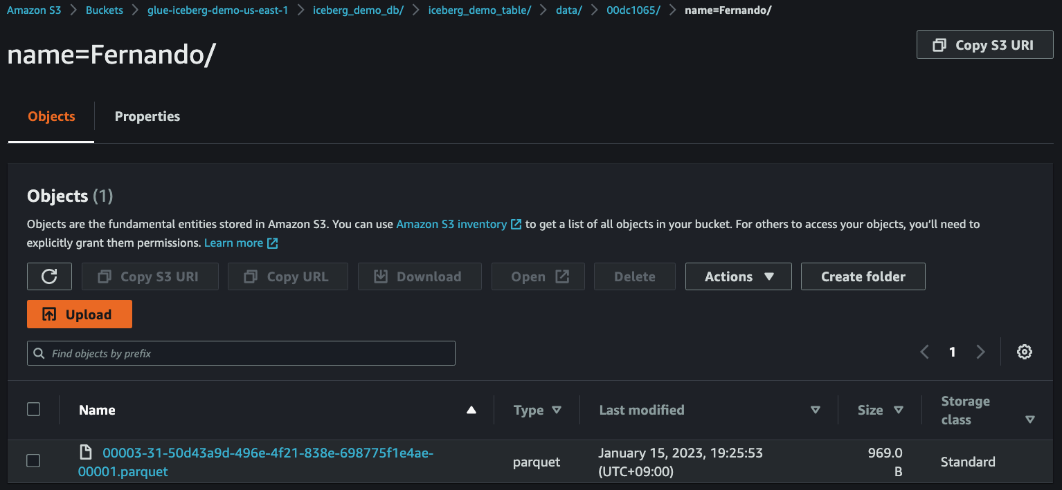Click the 969.0 B size cell
This screenshot has height=490, width=1062.
pos(885,462)
